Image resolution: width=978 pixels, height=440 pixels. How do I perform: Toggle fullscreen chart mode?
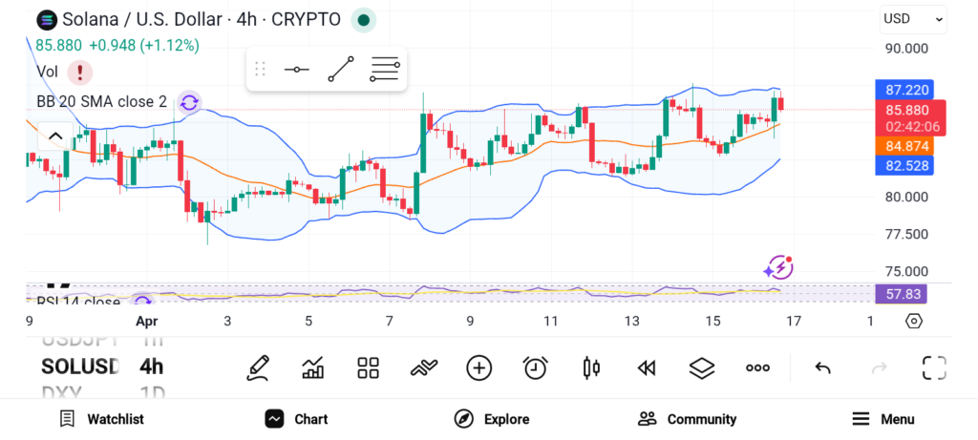(x=933, y=367)
